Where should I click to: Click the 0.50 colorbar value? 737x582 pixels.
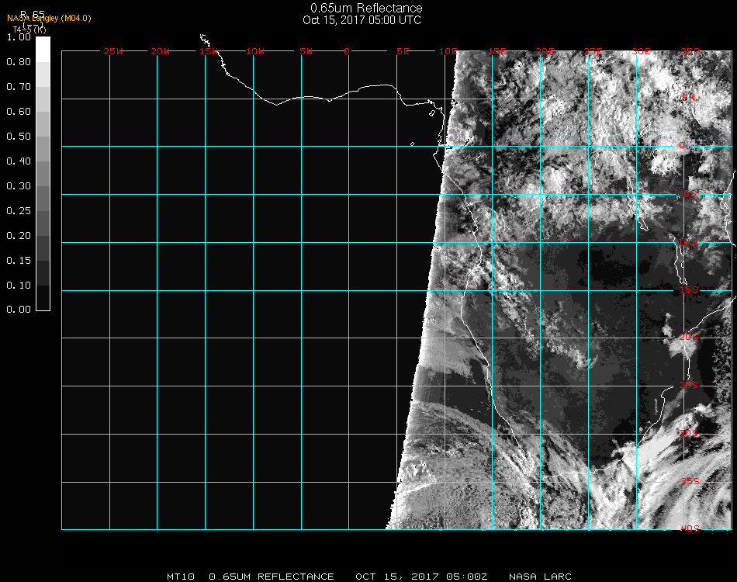(x=19, y=137)
